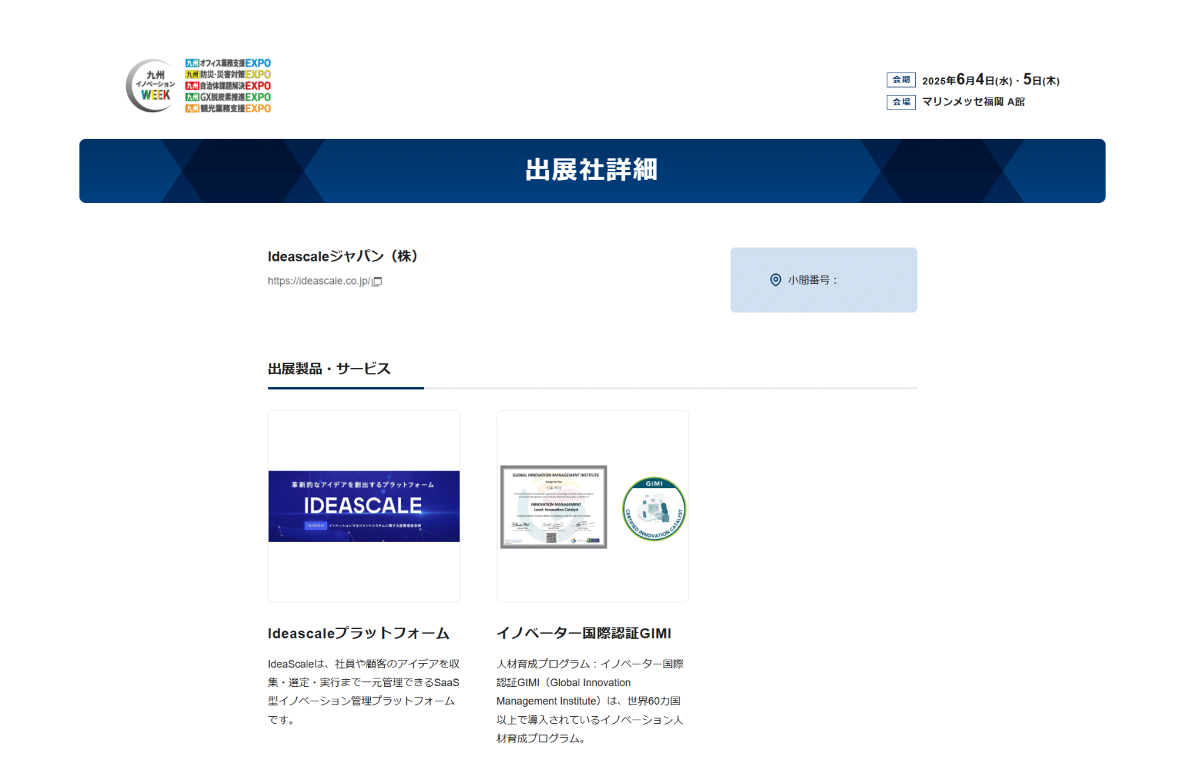Click the Ideascaleプラットフォーム product title
Screen dimensions: 1185x767
(x=358, y=633)
